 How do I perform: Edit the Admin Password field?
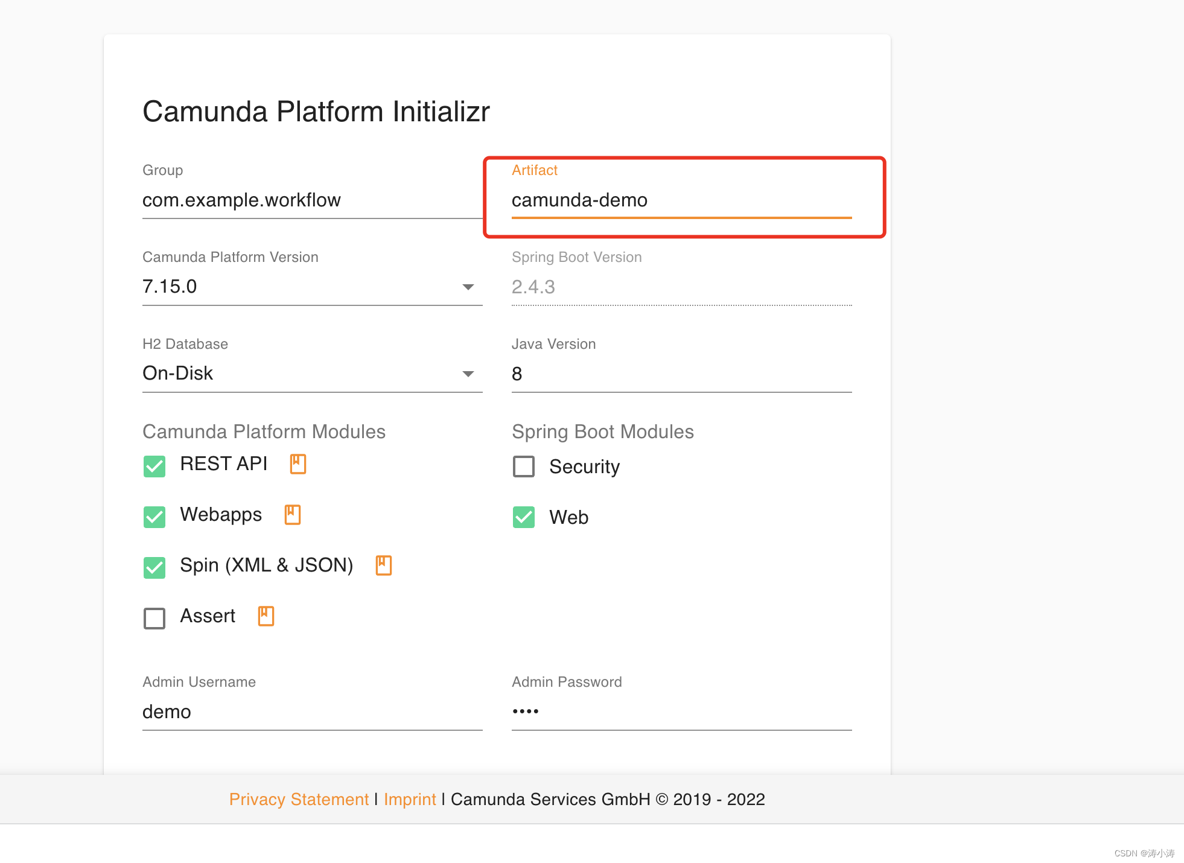682,712
